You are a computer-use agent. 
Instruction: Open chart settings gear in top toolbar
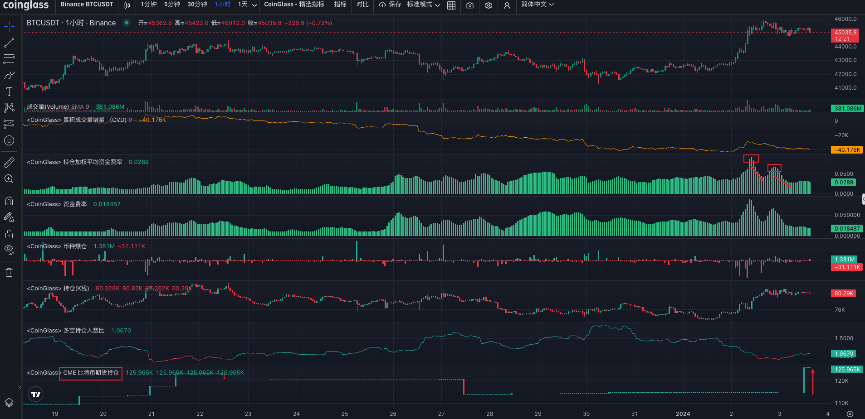[x=489, y=5]
